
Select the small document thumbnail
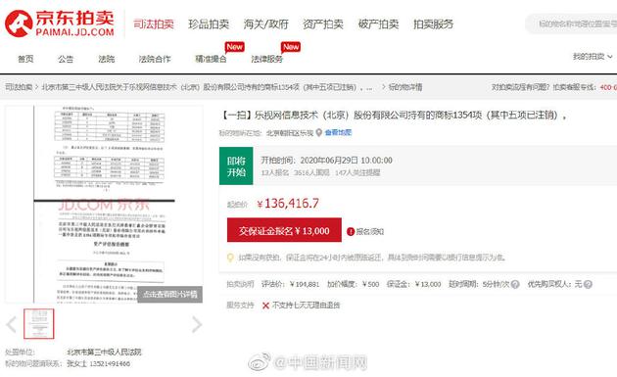pos(39,323)
